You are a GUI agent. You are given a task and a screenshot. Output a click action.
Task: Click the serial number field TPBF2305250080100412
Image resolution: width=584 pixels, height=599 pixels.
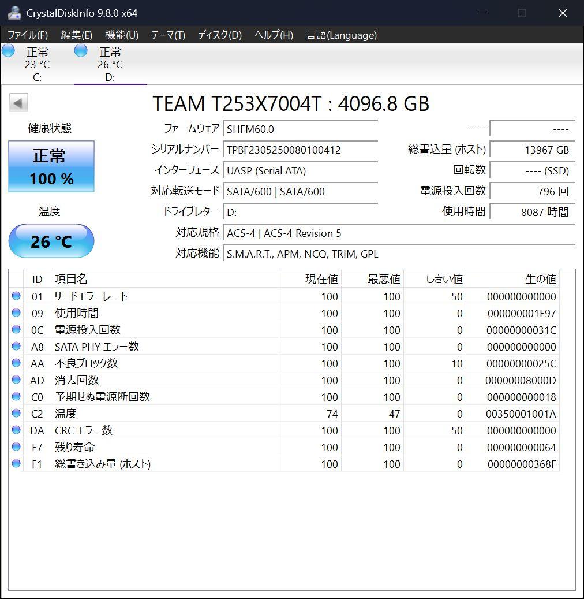(x=301, y=150)
